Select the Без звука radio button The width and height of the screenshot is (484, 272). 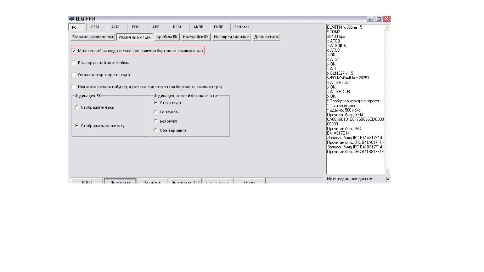tap(156, 121)
